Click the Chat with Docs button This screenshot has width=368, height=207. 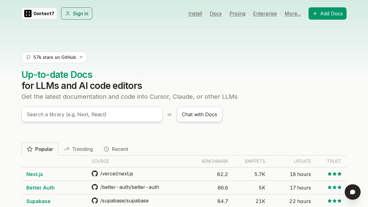click(x=199, y=114)
